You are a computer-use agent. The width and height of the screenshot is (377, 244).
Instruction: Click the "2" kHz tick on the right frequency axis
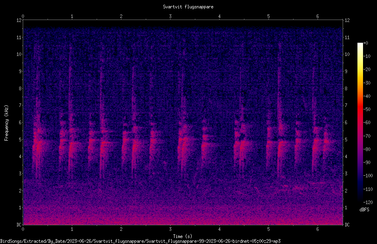point(346,190)
